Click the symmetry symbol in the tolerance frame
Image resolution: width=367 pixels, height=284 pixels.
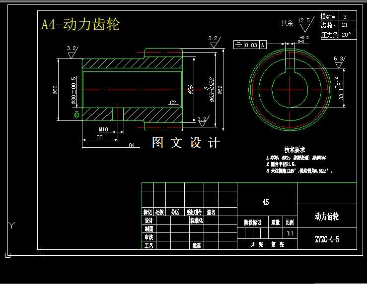[x=238, y=45]
